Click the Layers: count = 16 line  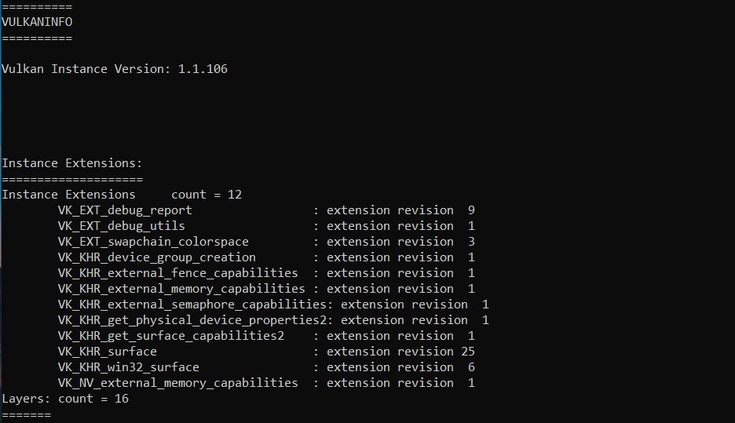[x=65, y=399]
